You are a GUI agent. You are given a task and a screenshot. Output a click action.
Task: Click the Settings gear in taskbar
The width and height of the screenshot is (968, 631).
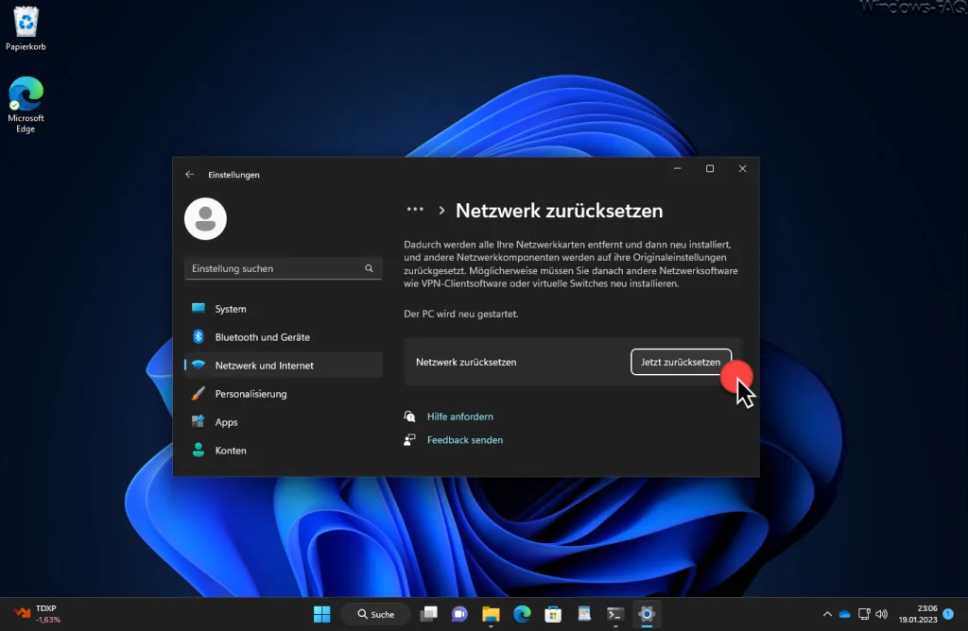coord(647,614)
